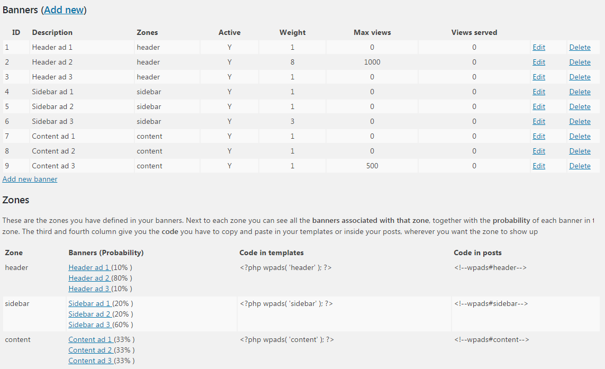Click the Add new banner link
Screen dimensions: 605x369
(30, 179)
